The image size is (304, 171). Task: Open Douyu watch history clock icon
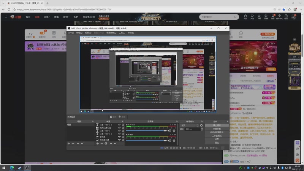[x=245, y=17]
